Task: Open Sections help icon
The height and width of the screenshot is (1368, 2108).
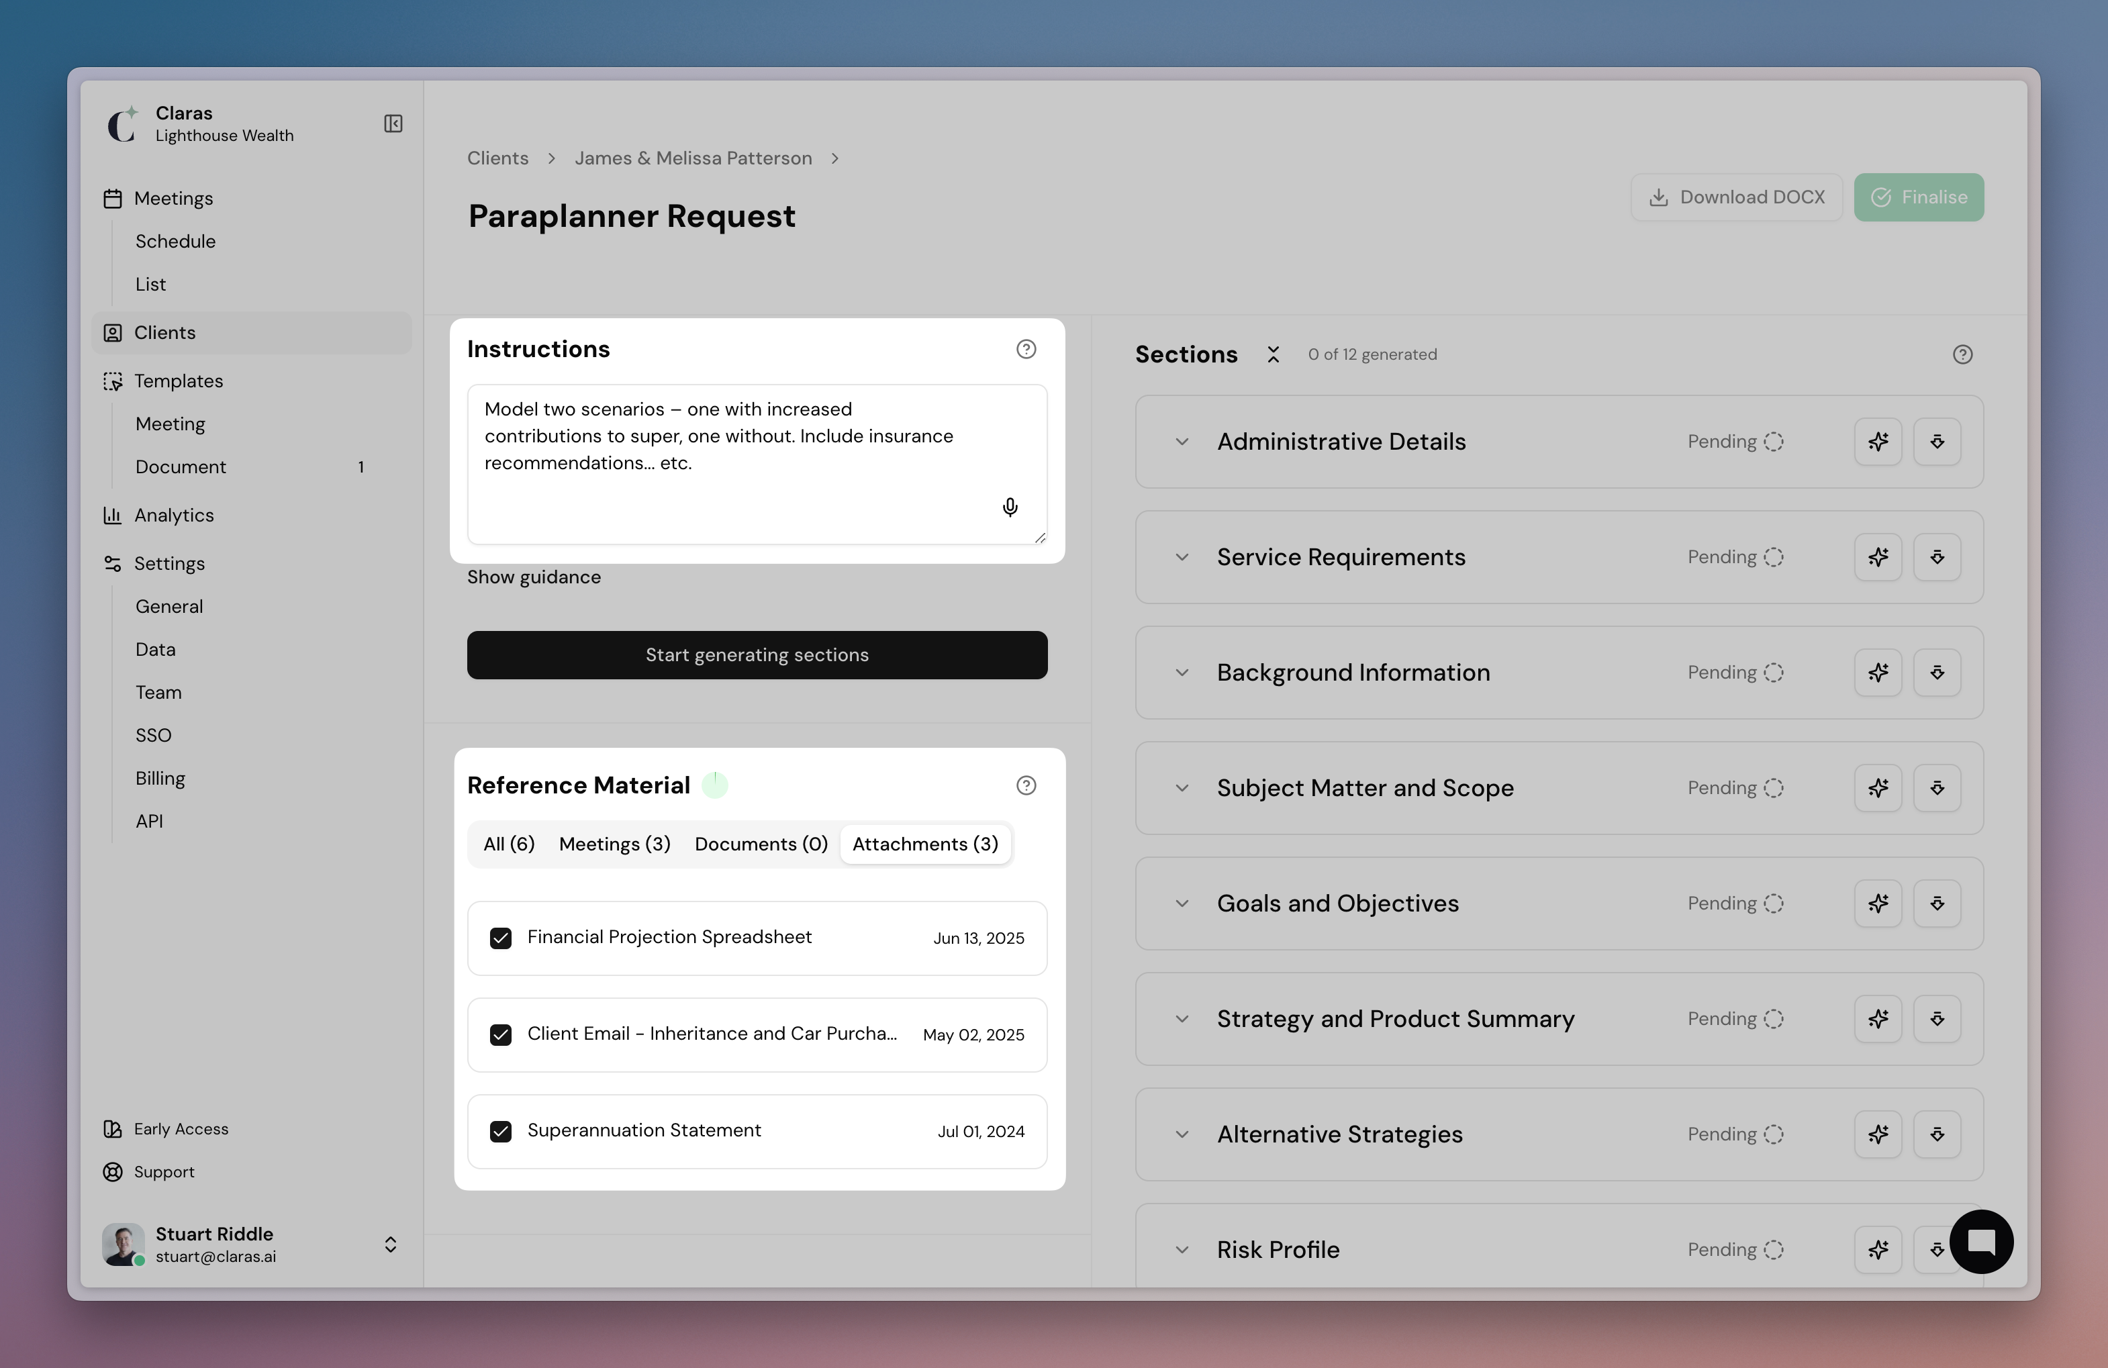Action: [x=1963, y=354]
